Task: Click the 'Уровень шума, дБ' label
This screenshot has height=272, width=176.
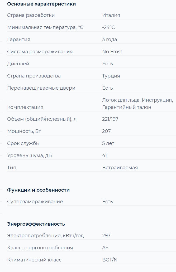Action: tap(30, 156)
